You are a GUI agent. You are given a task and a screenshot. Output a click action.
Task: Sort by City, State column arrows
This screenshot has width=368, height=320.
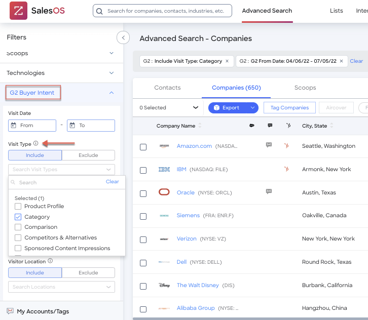coord(332,126)
